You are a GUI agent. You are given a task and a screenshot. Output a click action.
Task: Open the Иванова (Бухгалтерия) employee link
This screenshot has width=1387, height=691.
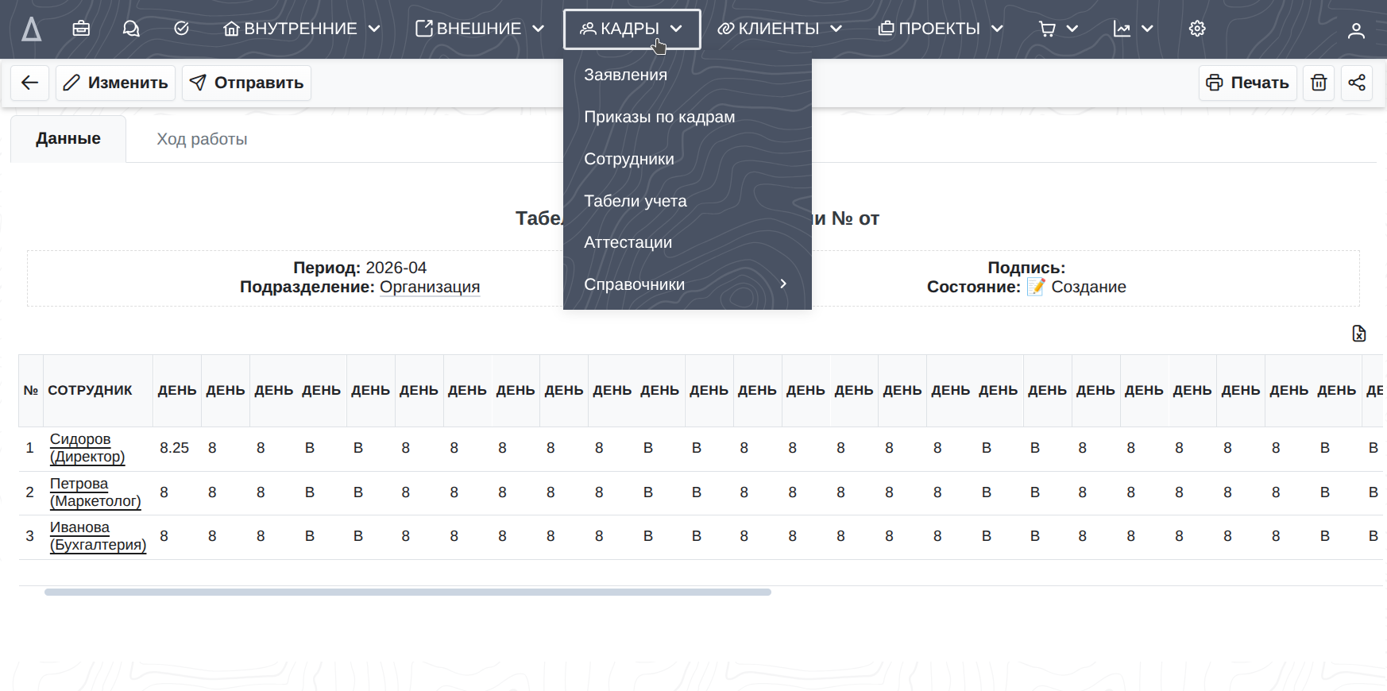tap(98, 536)
